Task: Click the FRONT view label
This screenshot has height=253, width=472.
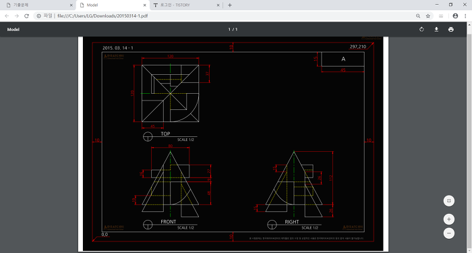Action: [x=169, y=222]
